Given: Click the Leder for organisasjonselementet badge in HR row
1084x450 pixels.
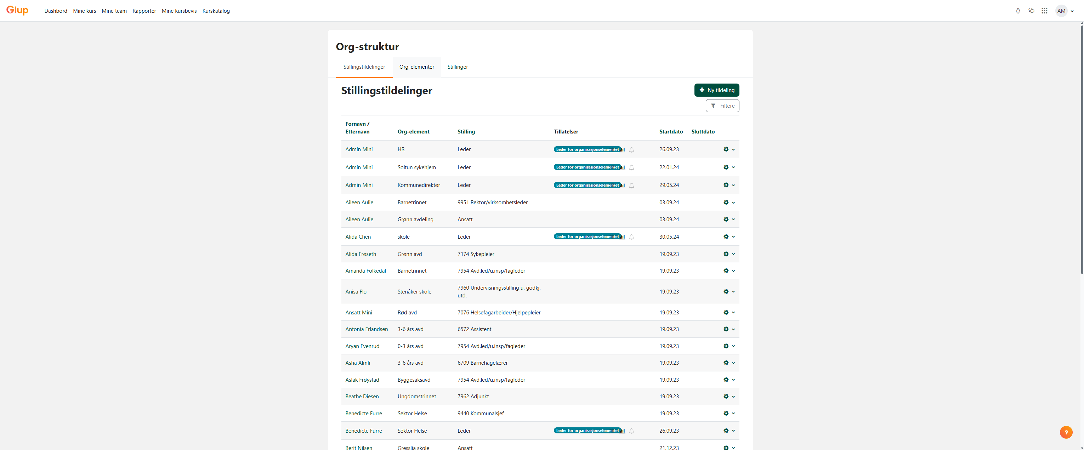Looking at the screenshot, I should tap(587, 149).
